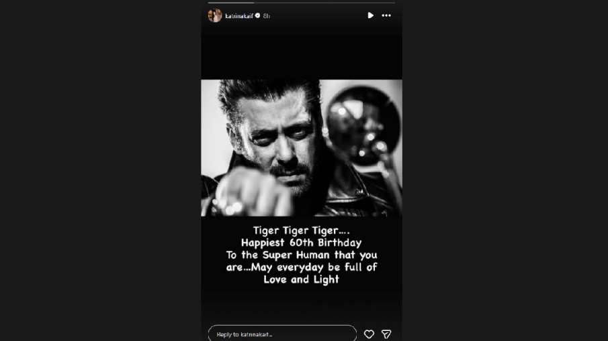This screenshot has height=341, width=608.
Task: Click the katrinakaif username link
Action: click(239, 16)
